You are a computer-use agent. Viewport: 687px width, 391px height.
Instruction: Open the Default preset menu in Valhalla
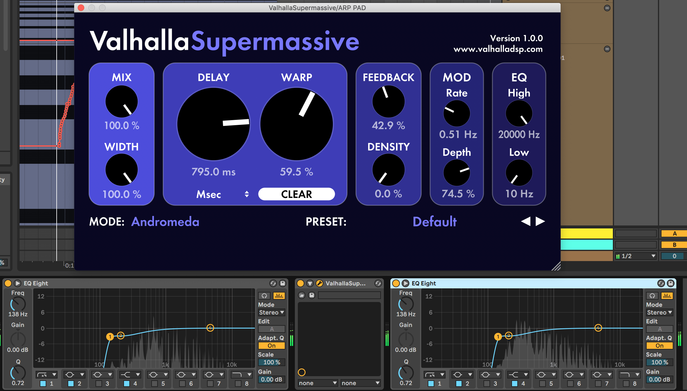point(435,222)
